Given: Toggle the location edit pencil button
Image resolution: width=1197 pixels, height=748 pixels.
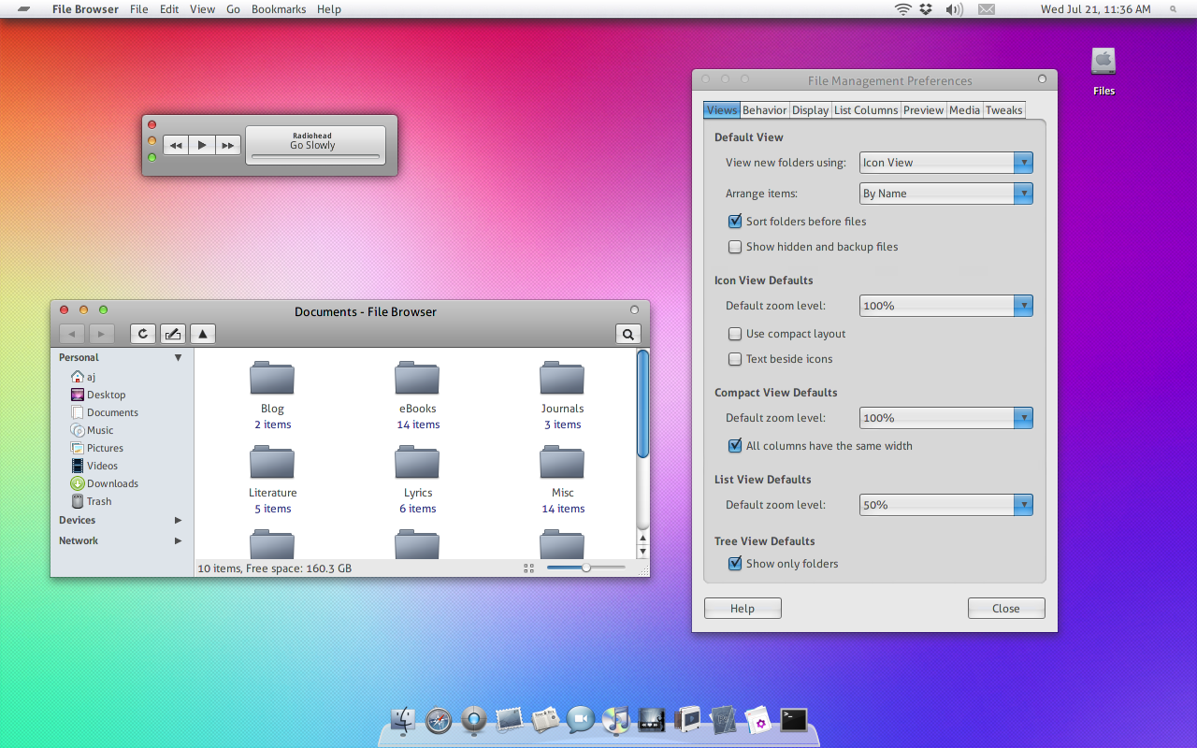Looking at the screenshot, I should 173,334.
